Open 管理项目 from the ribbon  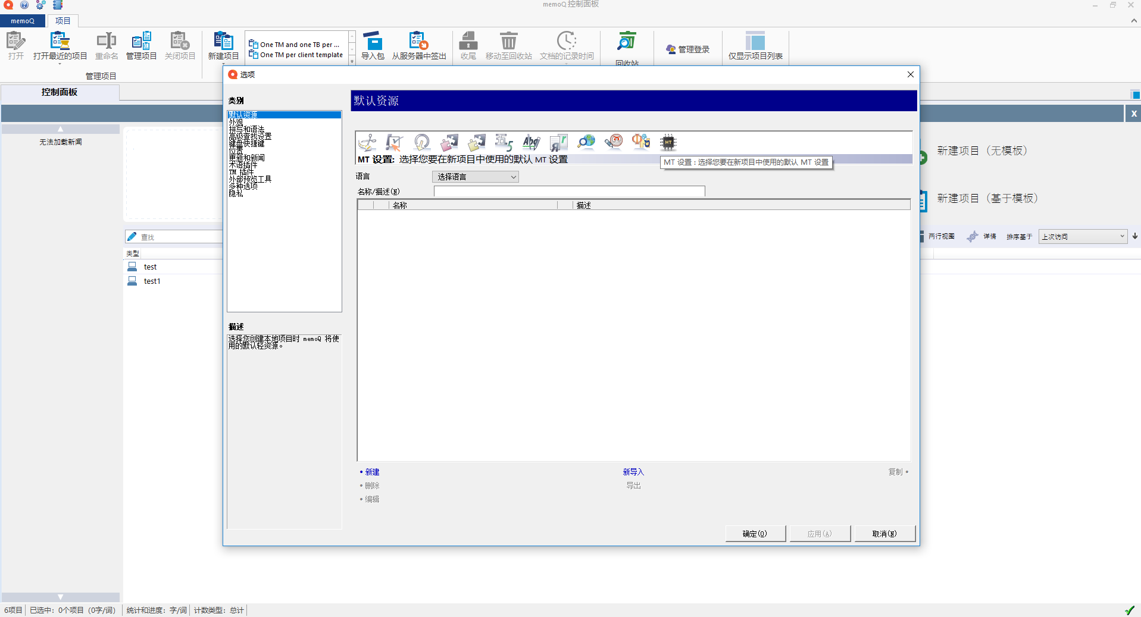(141, 46)
